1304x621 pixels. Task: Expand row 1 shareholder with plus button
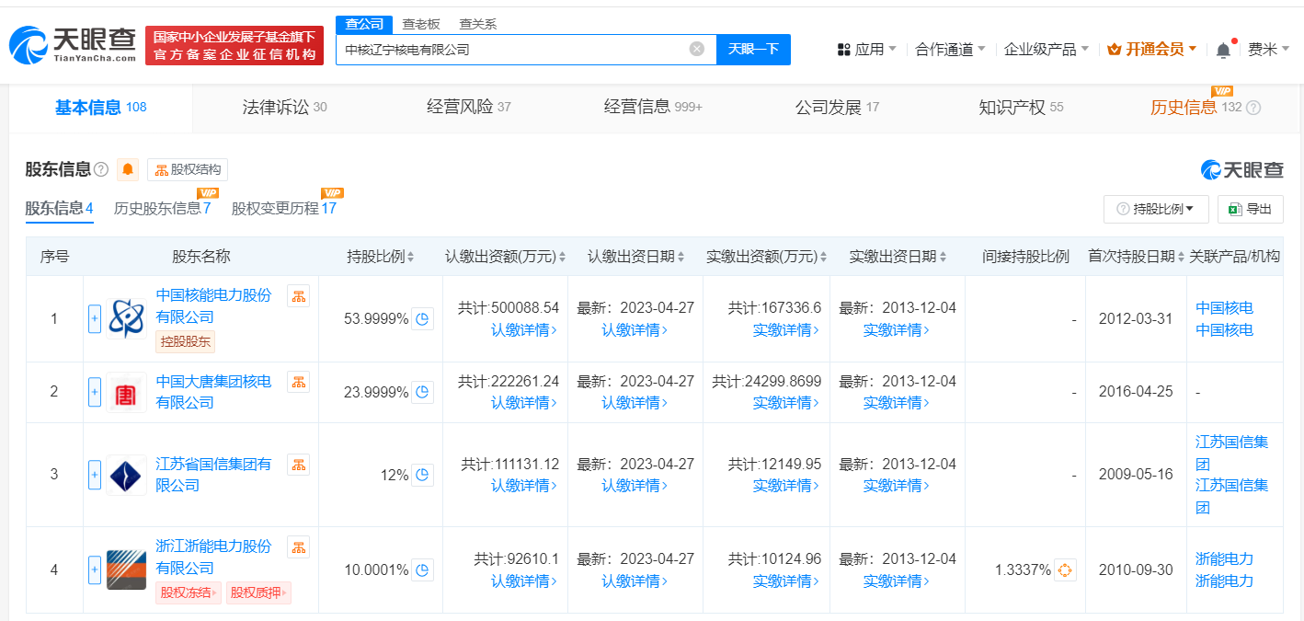coord(95,319)
